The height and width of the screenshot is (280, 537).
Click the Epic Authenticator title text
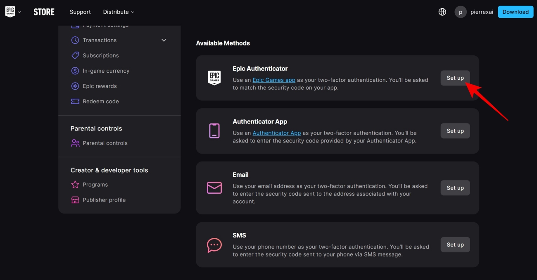260,69
